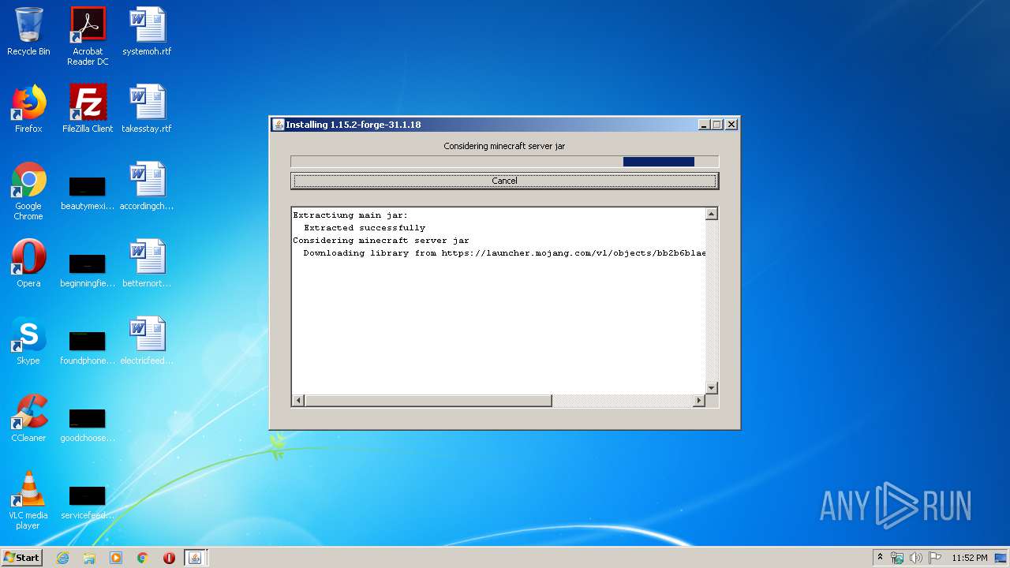Image resolution: width=1010 pixels, height=568 pixels.
Task: Open Windows Explorer from the taskbar
Action: tap(89, 558)
